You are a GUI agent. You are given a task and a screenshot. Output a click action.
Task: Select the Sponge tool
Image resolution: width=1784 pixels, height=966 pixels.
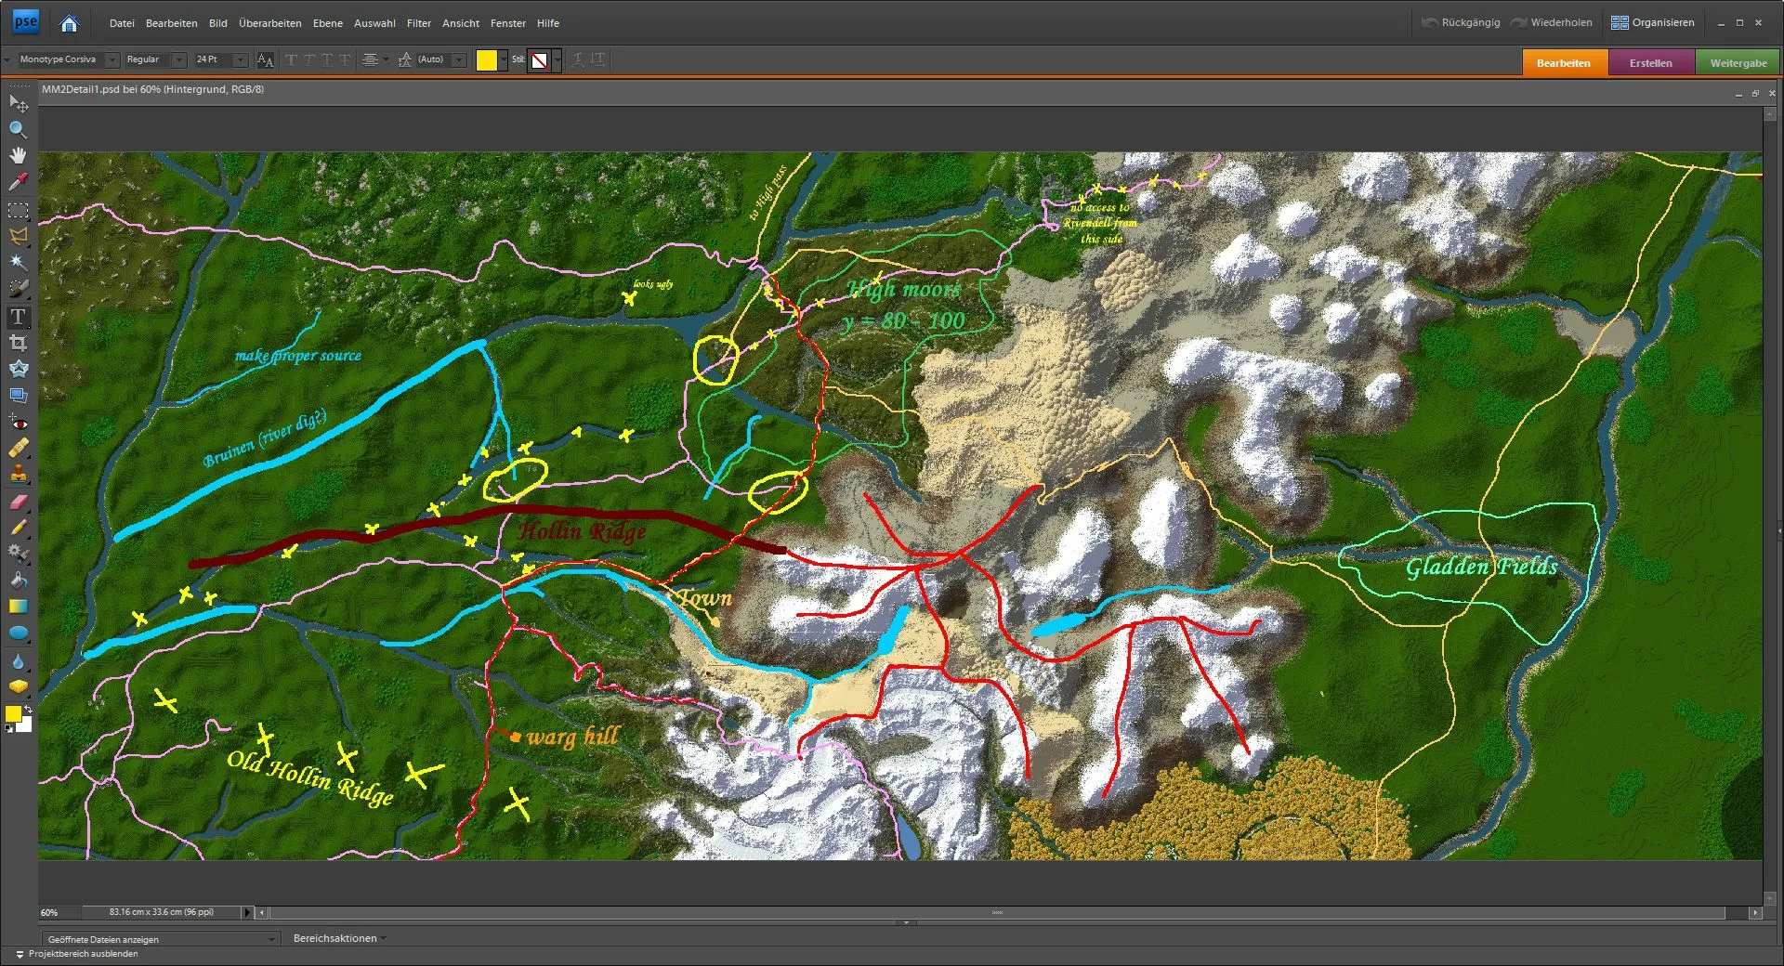point(19,687)
